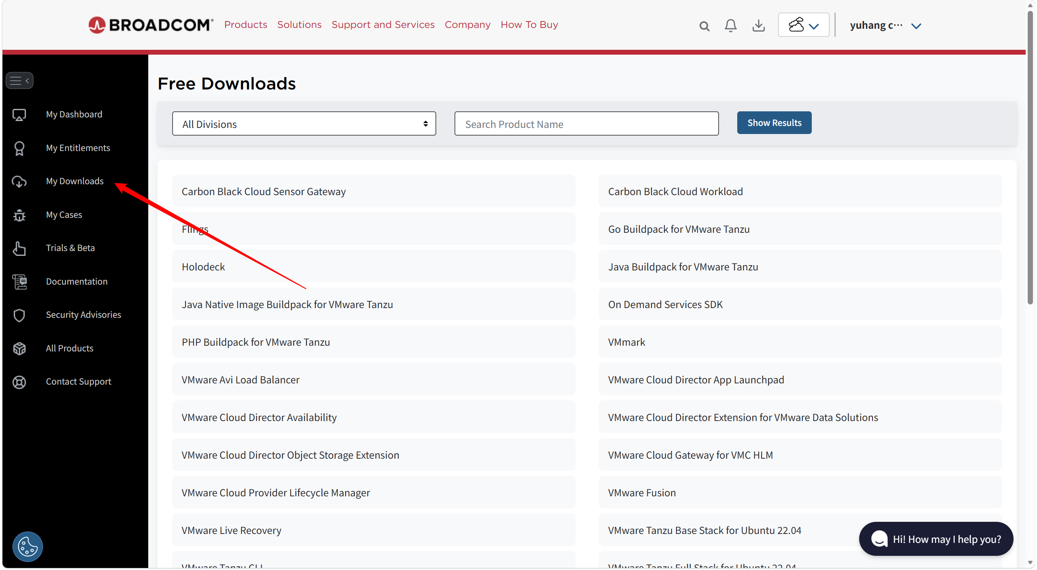Collapse the sidebar navigation toggle

[x=19, y=81]
